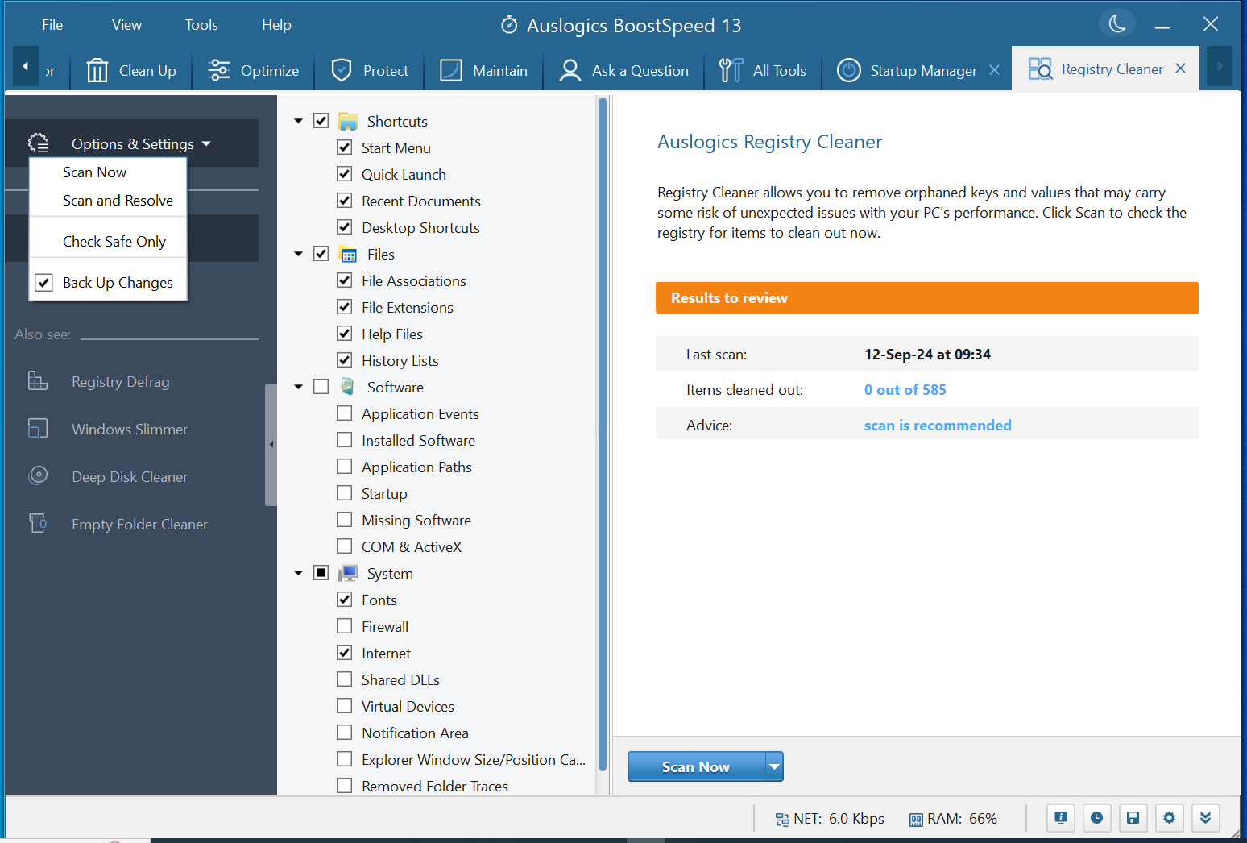The image size is (1247, 843).
Task: Open Empty Folder Cleaner from its icon
Action: [38, 524]
